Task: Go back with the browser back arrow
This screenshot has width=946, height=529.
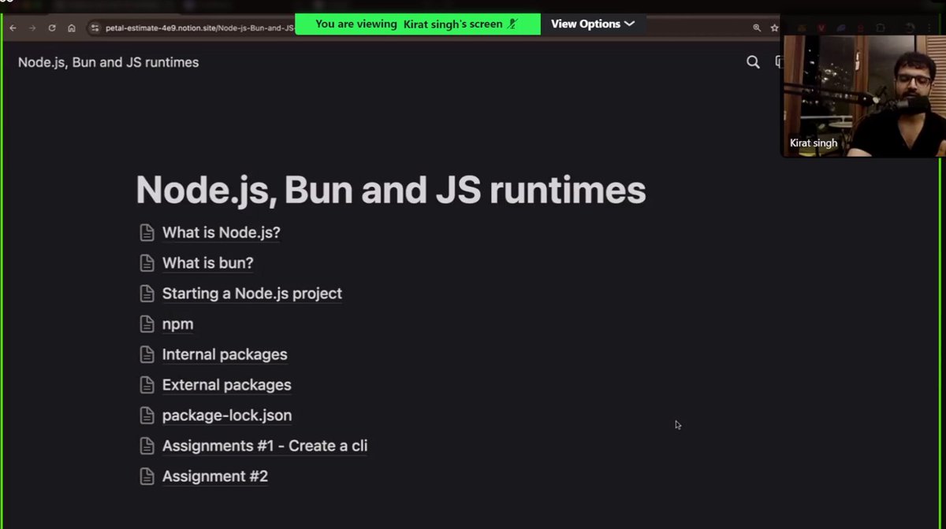Action: 13,28
